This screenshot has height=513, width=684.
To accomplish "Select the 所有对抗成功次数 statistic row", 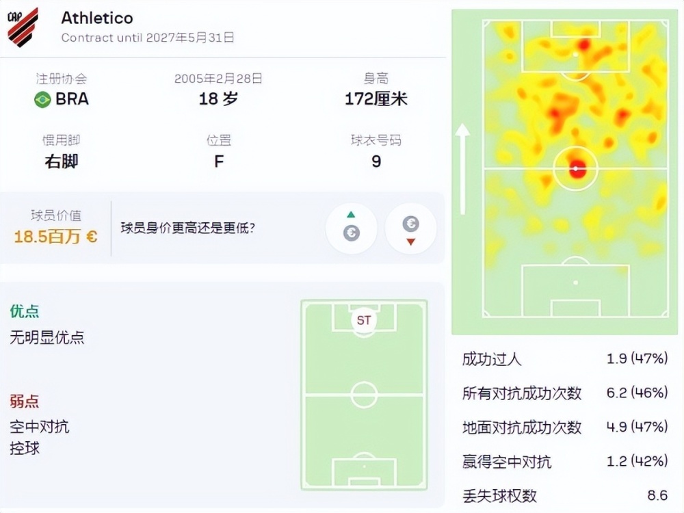I will 565,393.
